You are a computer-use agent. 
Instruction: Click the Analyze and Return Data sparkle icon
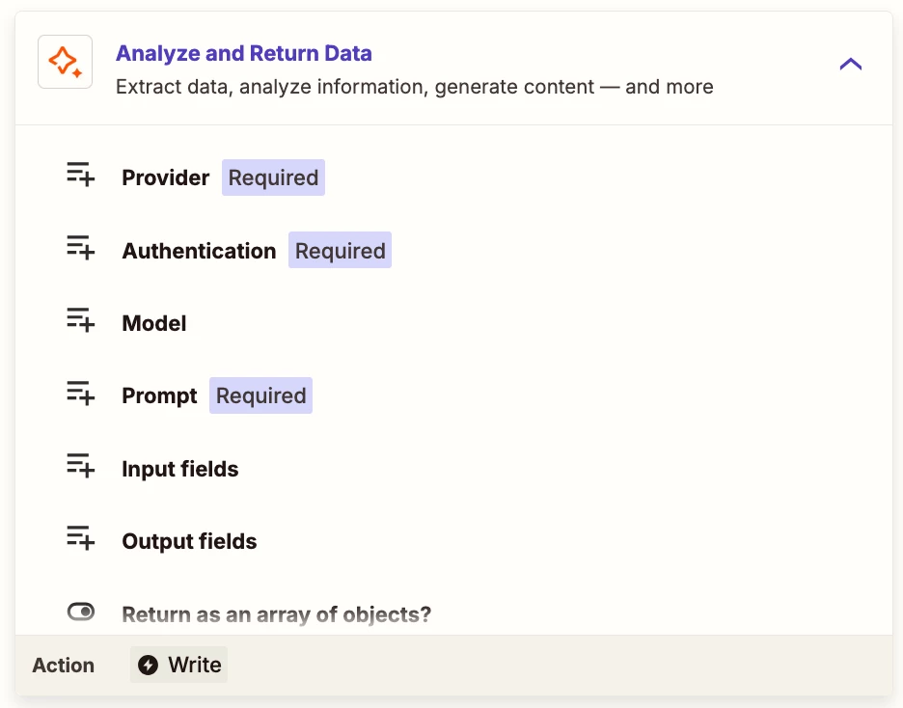click(65, 63)
